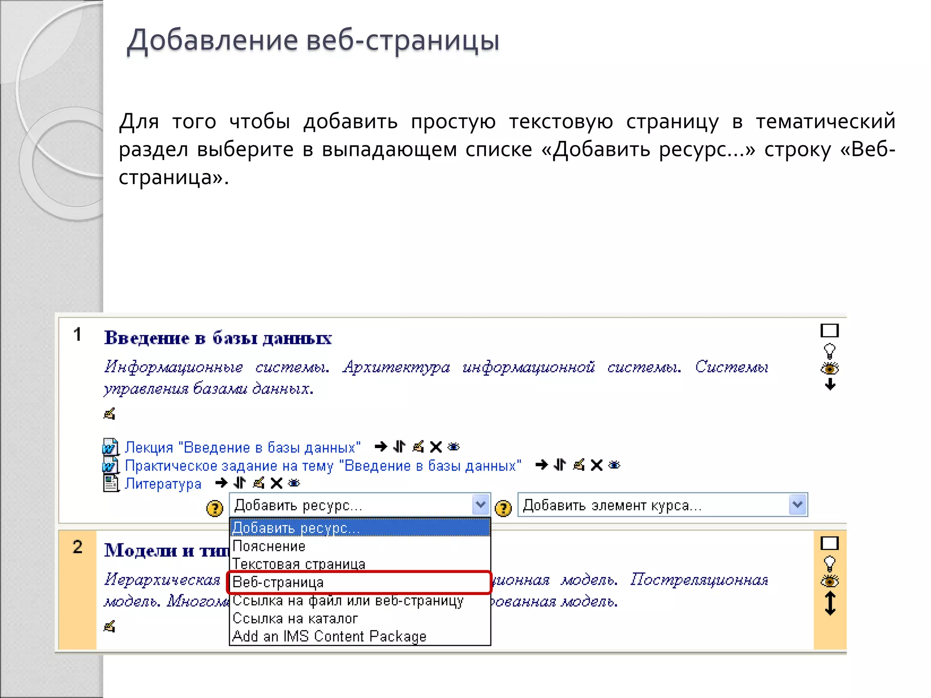Collapse the 'Добавить ресурс...' dropdown arrow
Image resolution: width=931 pixels, height=698 pixels.
pos(481,505)
